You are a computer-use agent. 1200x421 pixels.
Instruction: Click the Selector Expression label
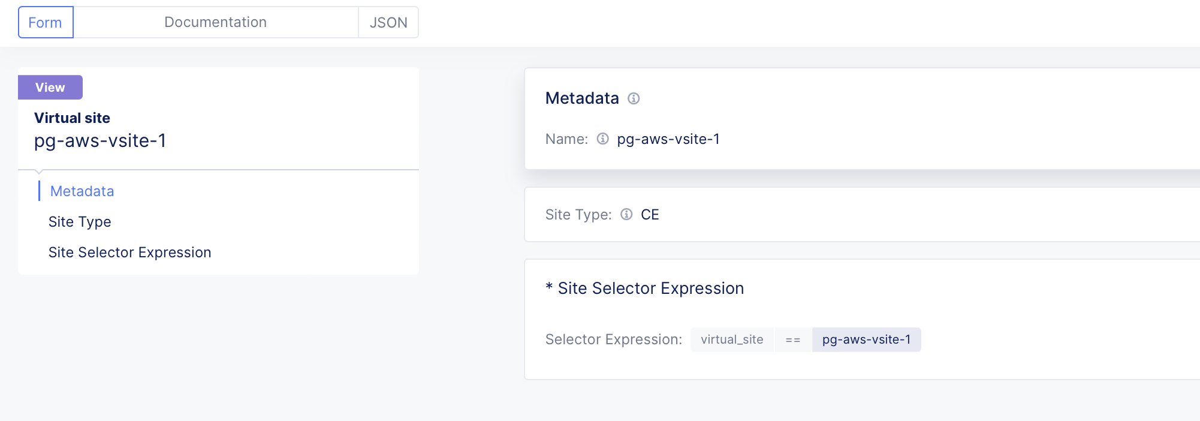point(613,339)
